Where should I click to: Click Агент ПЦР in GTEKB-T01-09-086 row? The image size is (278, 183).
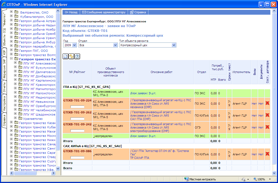pyautogui.click(x=239, y=154)
